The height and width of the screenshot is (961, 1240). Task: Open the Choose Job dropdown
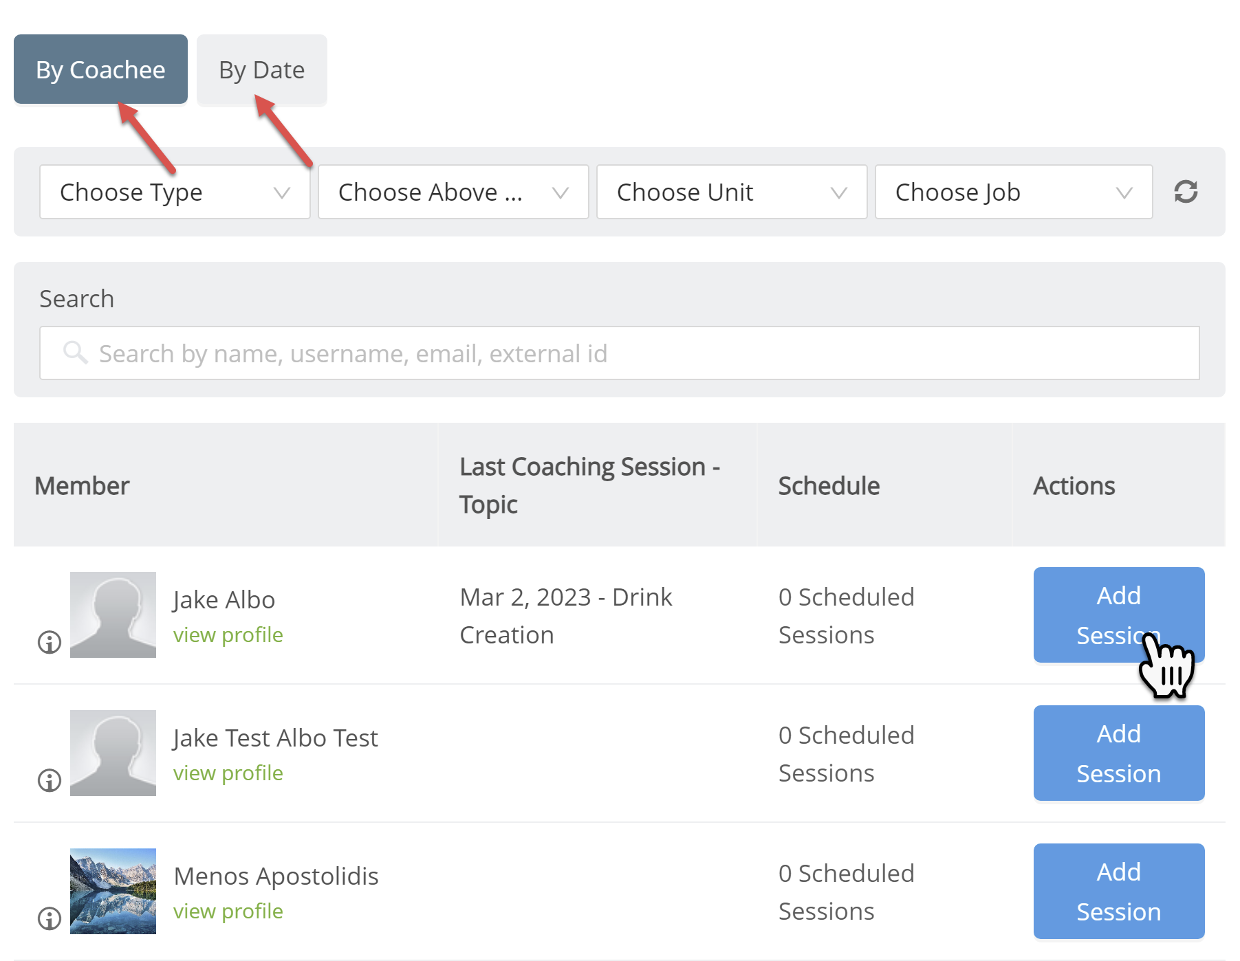click(1014, 192)
